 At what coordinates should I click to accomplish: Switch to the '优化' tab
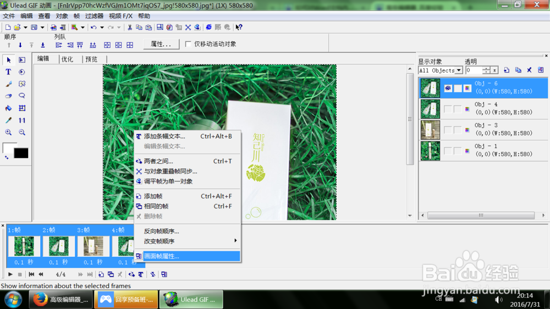pyautogui.click(x=67, y=59)
